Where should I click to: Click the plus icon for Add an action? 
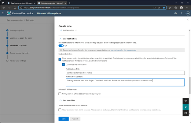coord(61,30)
